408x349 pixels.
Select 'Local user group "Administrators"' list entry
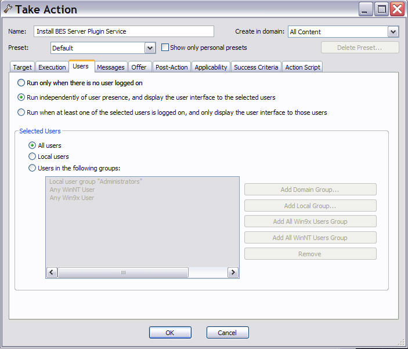click(x=96, y=181)
